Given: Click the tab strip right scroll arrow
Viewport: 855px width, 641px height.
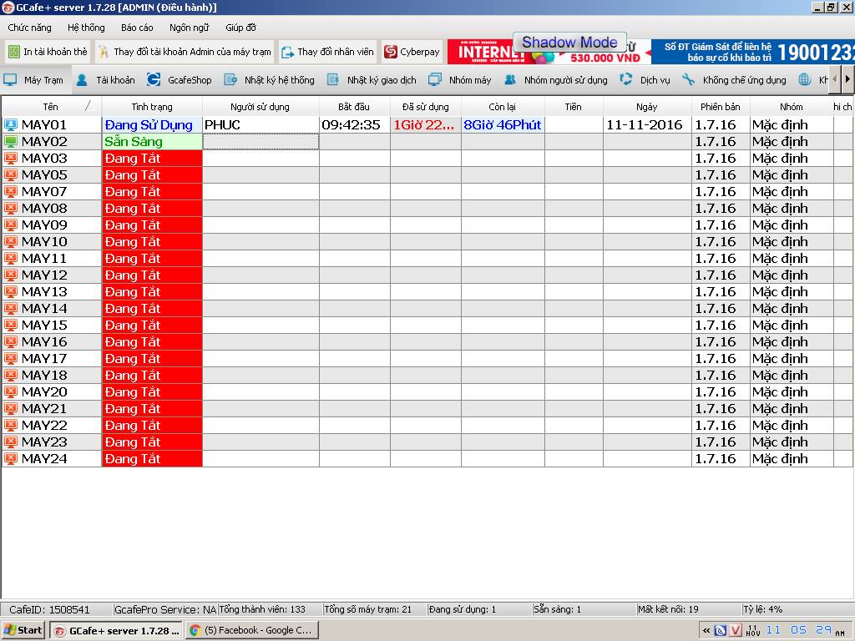Looking at the screenshot, I should coord(847,79).
